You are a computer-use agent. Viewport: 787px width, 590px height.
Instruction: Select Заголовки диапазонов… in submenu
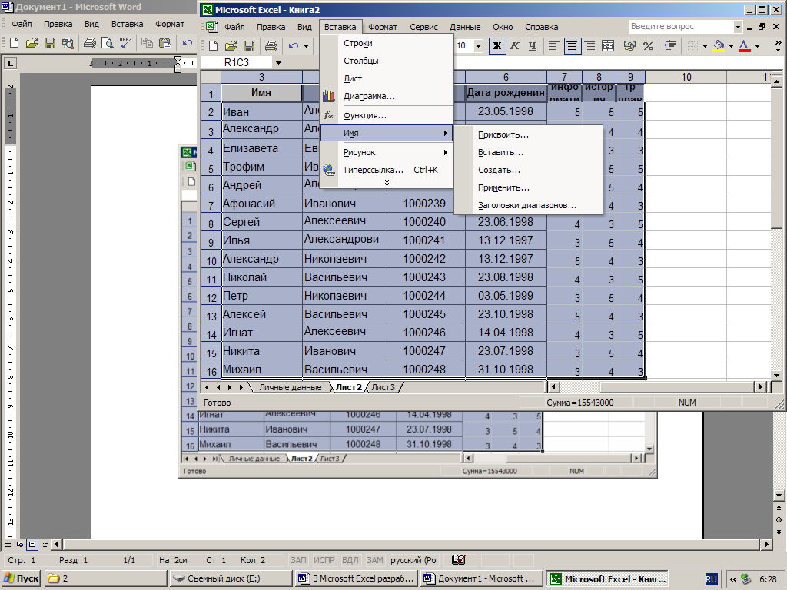(528, 205)
